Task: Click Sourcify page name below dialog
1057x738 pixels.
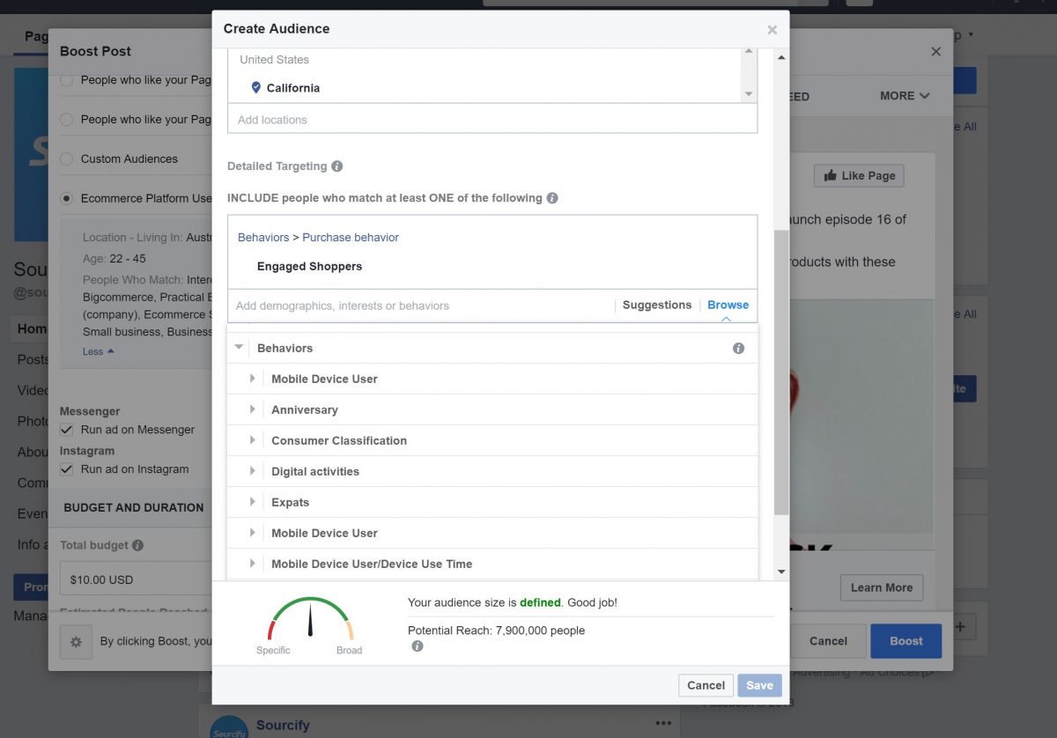Action: (283, 726)
